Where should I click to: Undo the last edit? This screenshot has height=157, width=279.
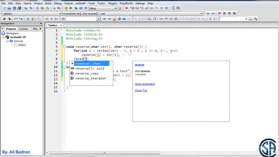tap(26, 8)
